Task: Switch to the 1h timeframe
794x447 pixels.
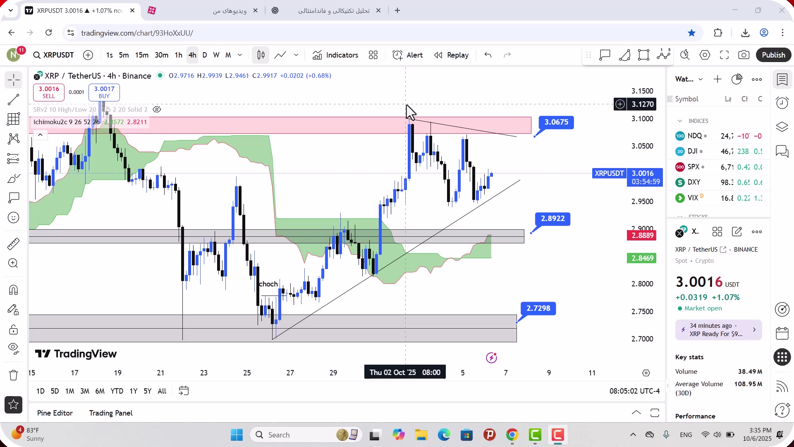Action: [178, 55]
